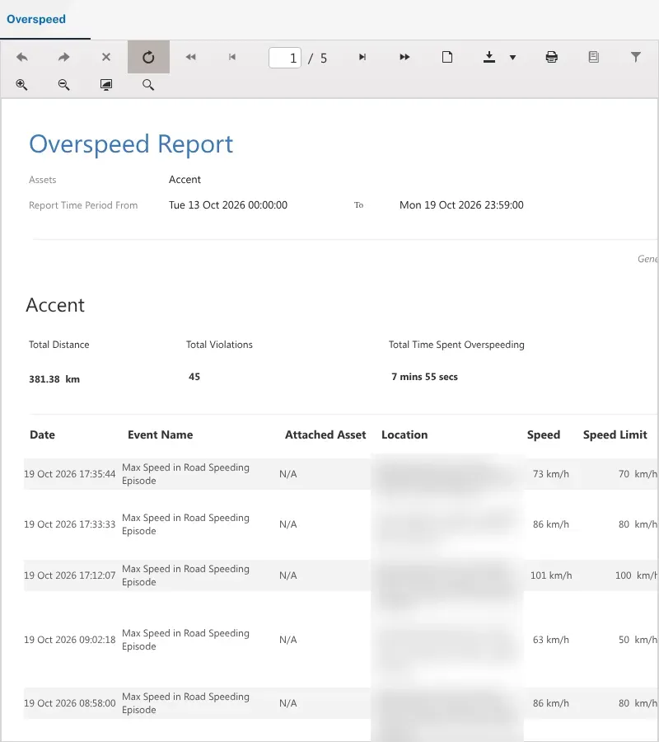Open the filter parameters funnel icon

(x=636, y=57)
